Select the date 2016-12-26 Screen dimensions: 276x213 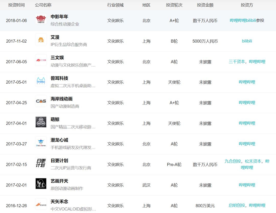[x=16, y=205]
